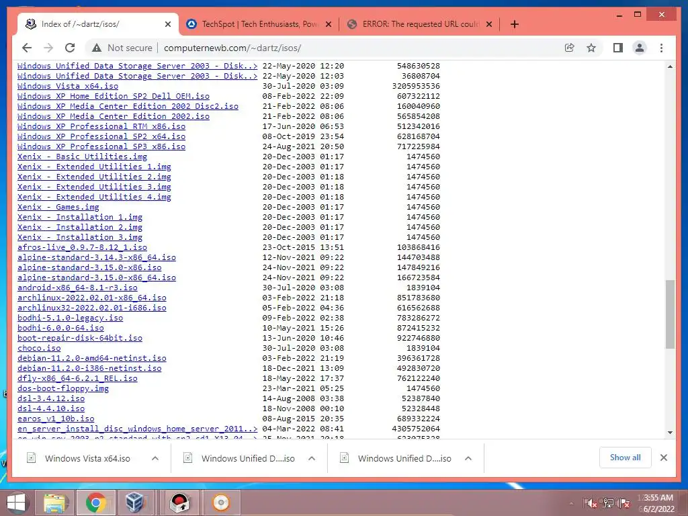
Task: Open the earos_v1_10b.iso link
Action: [56, 419]
